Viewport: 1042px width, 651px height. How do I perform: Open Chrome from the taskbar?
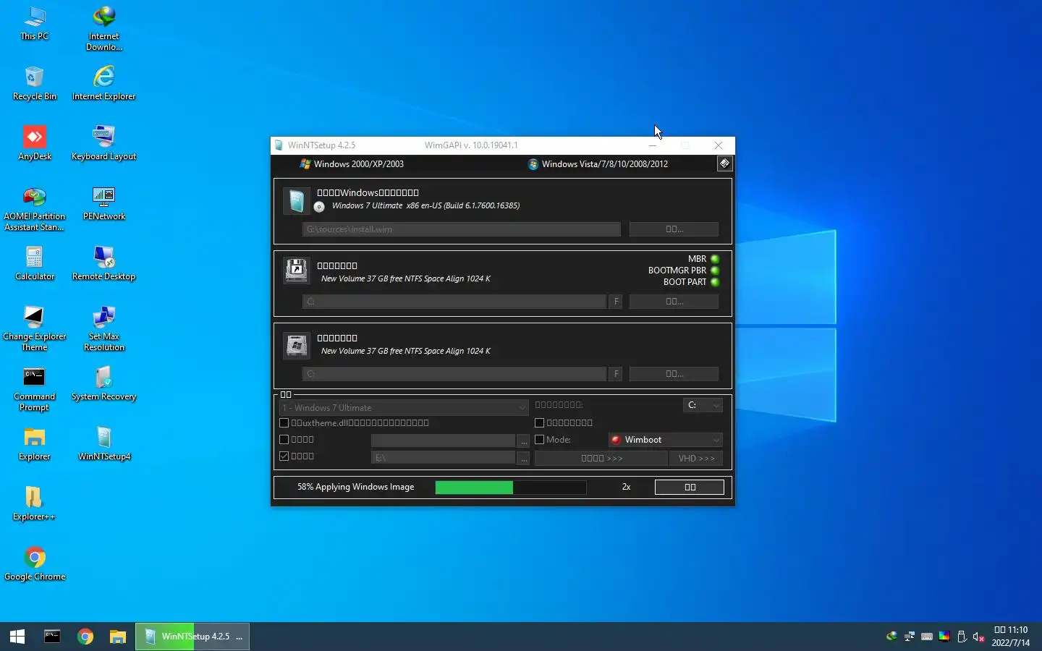click(x=85, y=637)
